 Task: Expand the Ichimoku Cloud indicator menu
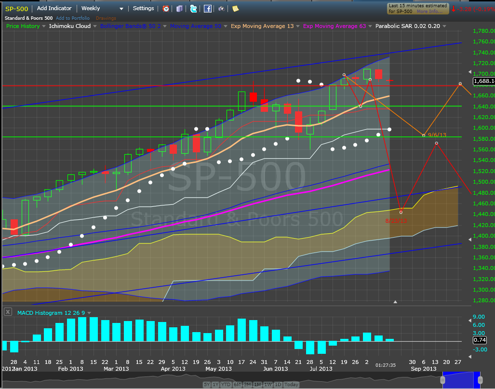[x=94, y=26]
